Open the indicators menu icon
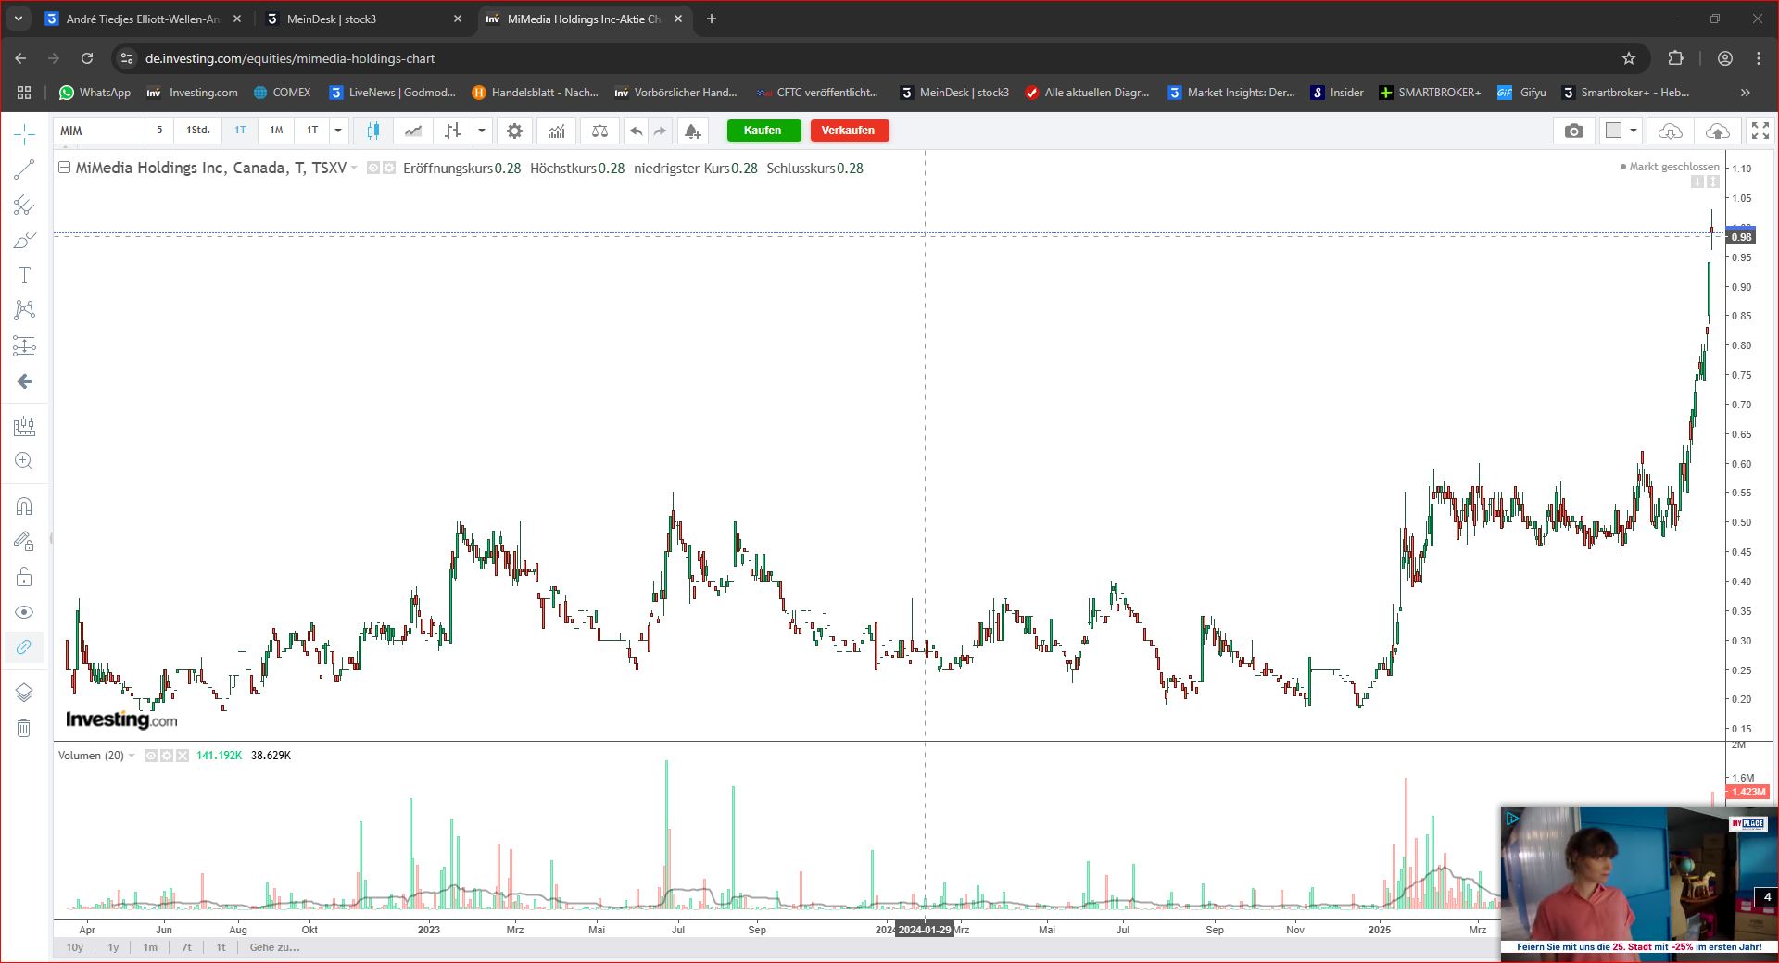1779x963 pixels. click(x=556, y=131)
